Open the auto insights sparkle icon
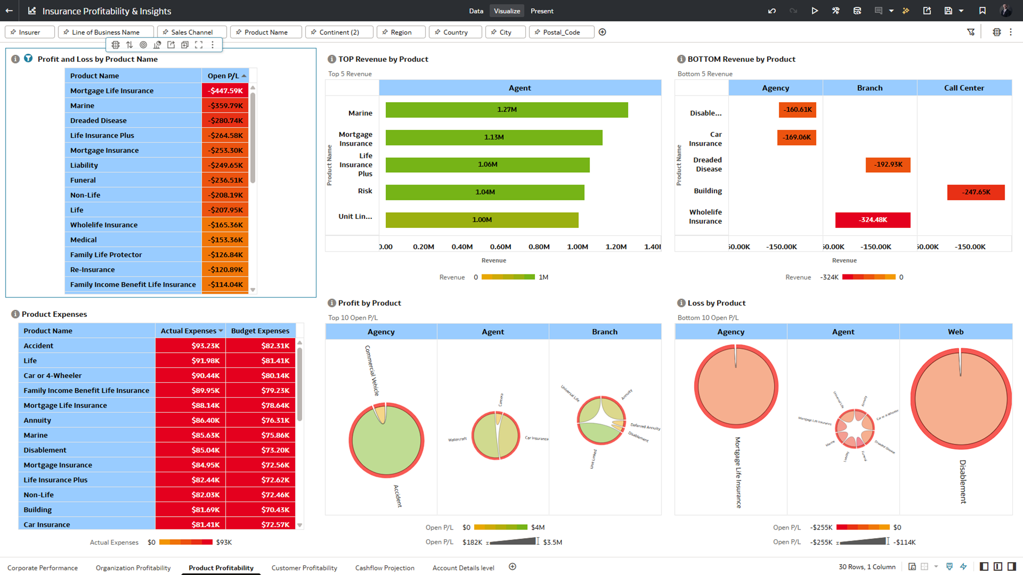Screen dimensions: 1023x575 point(906,11)
